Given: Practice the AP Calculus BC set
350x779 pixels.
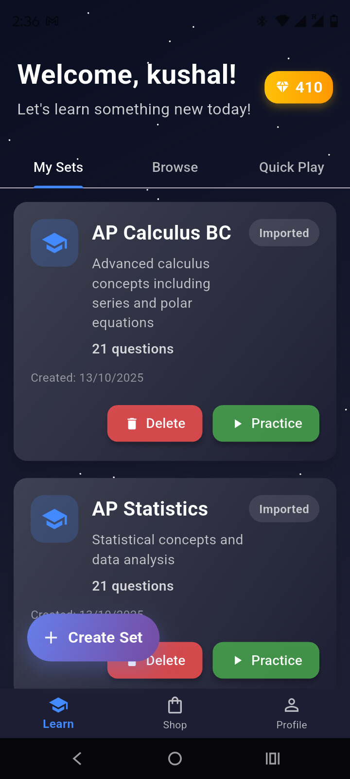Looking at the screenshot, I should tap(266, 423).
